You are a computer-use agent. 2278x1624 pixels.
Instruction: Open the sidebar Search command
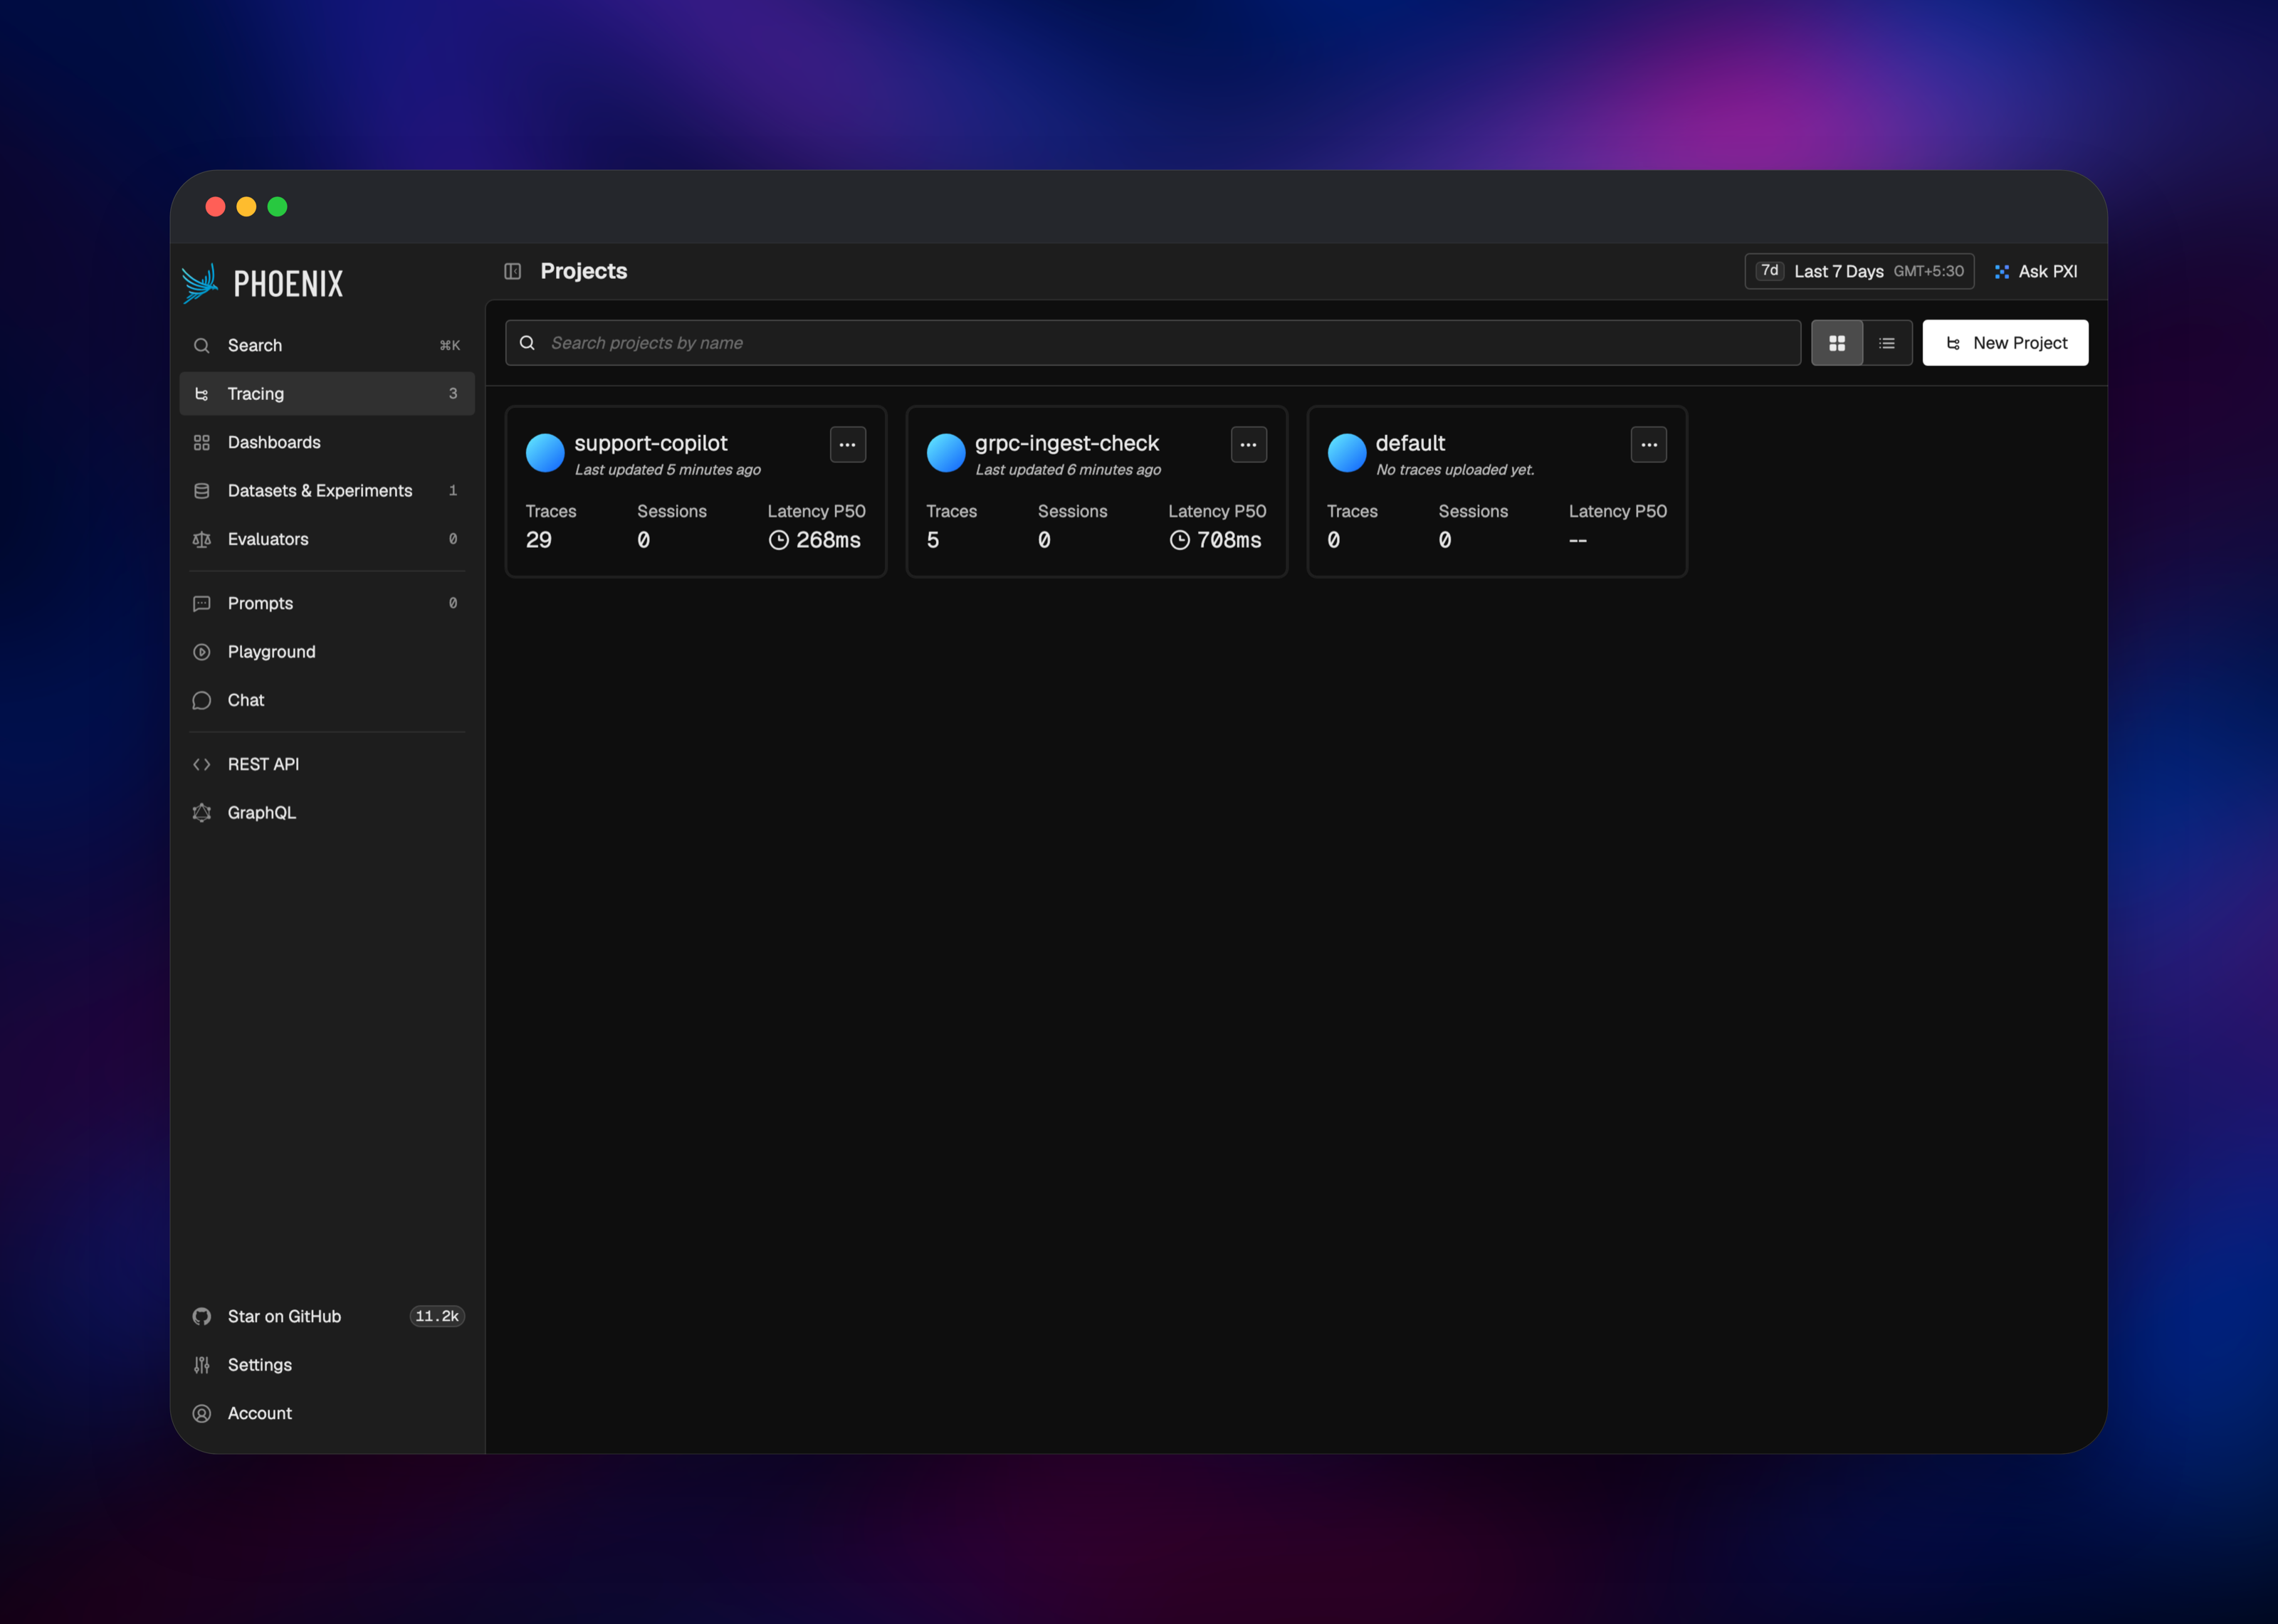(327, 345)
